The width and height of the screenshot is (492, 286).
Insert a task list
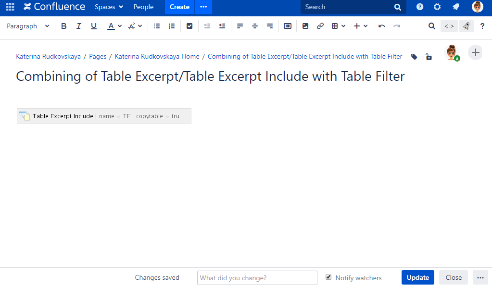(189, 26)
